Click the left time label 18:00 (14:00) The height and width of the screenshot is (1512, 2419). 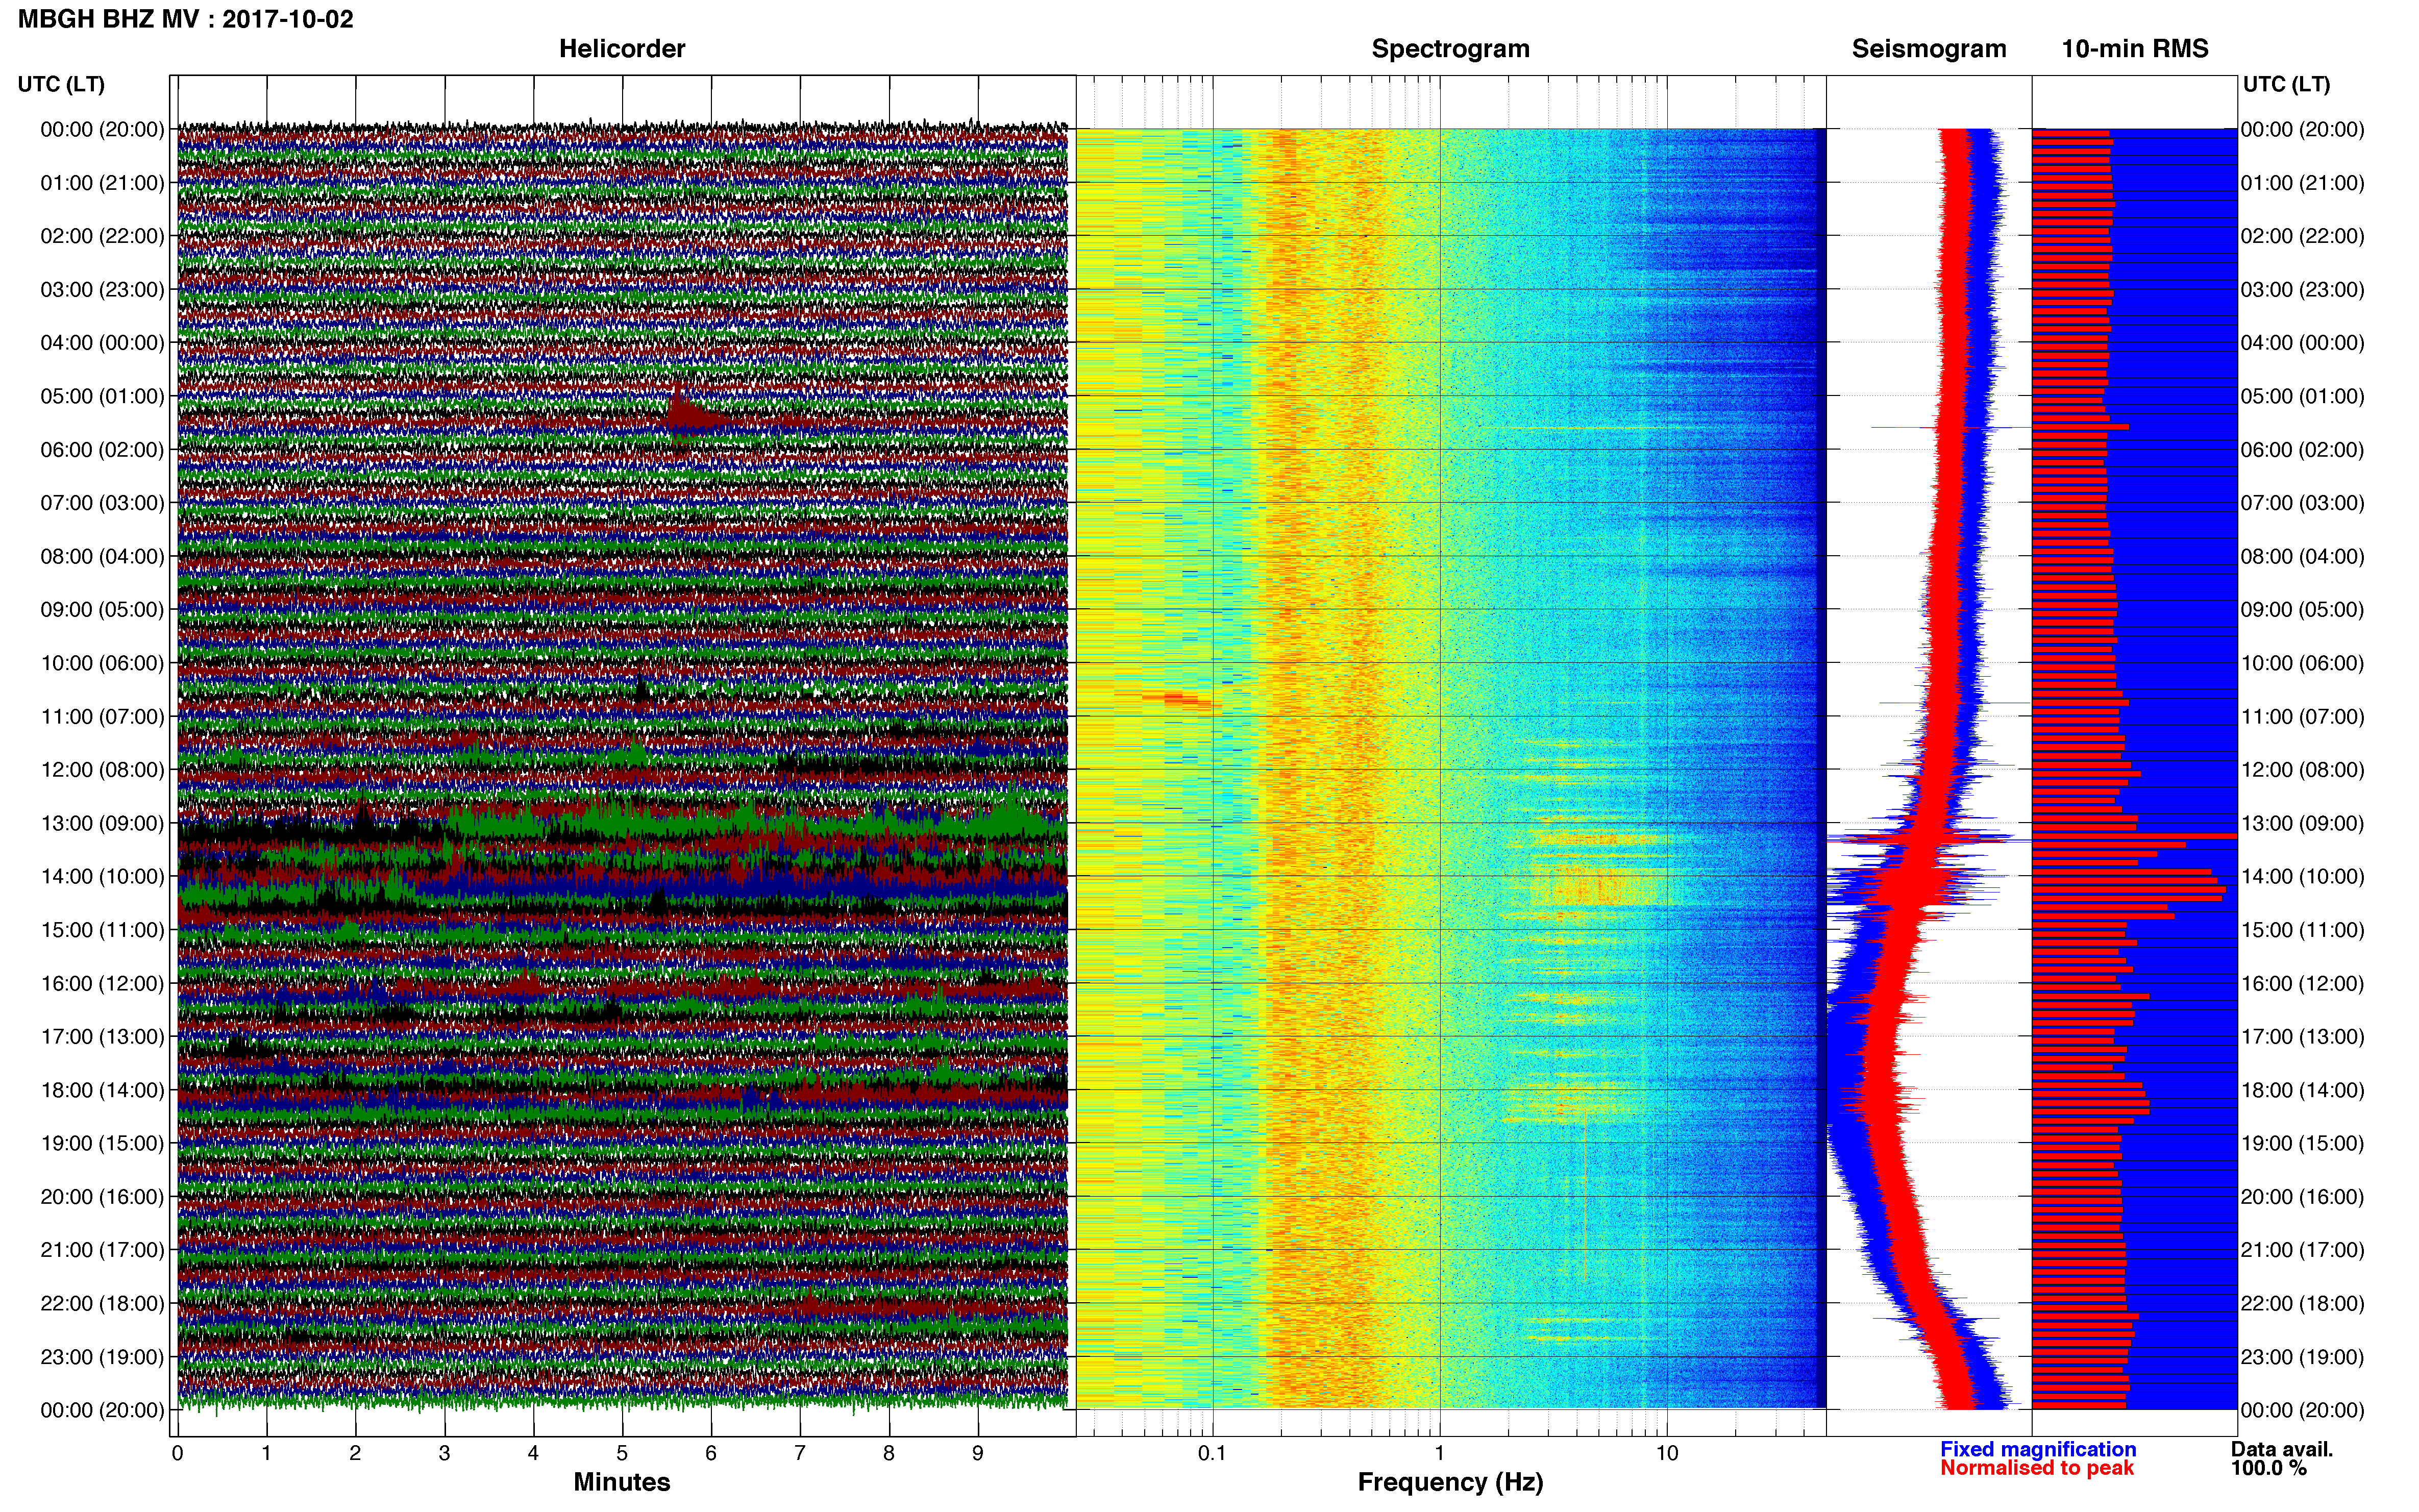102,1090
